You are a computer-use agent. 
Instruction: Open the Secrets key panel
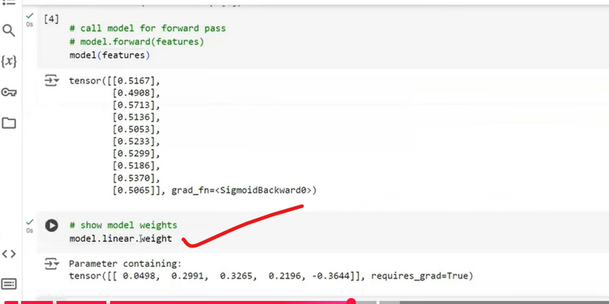(9, 92)
